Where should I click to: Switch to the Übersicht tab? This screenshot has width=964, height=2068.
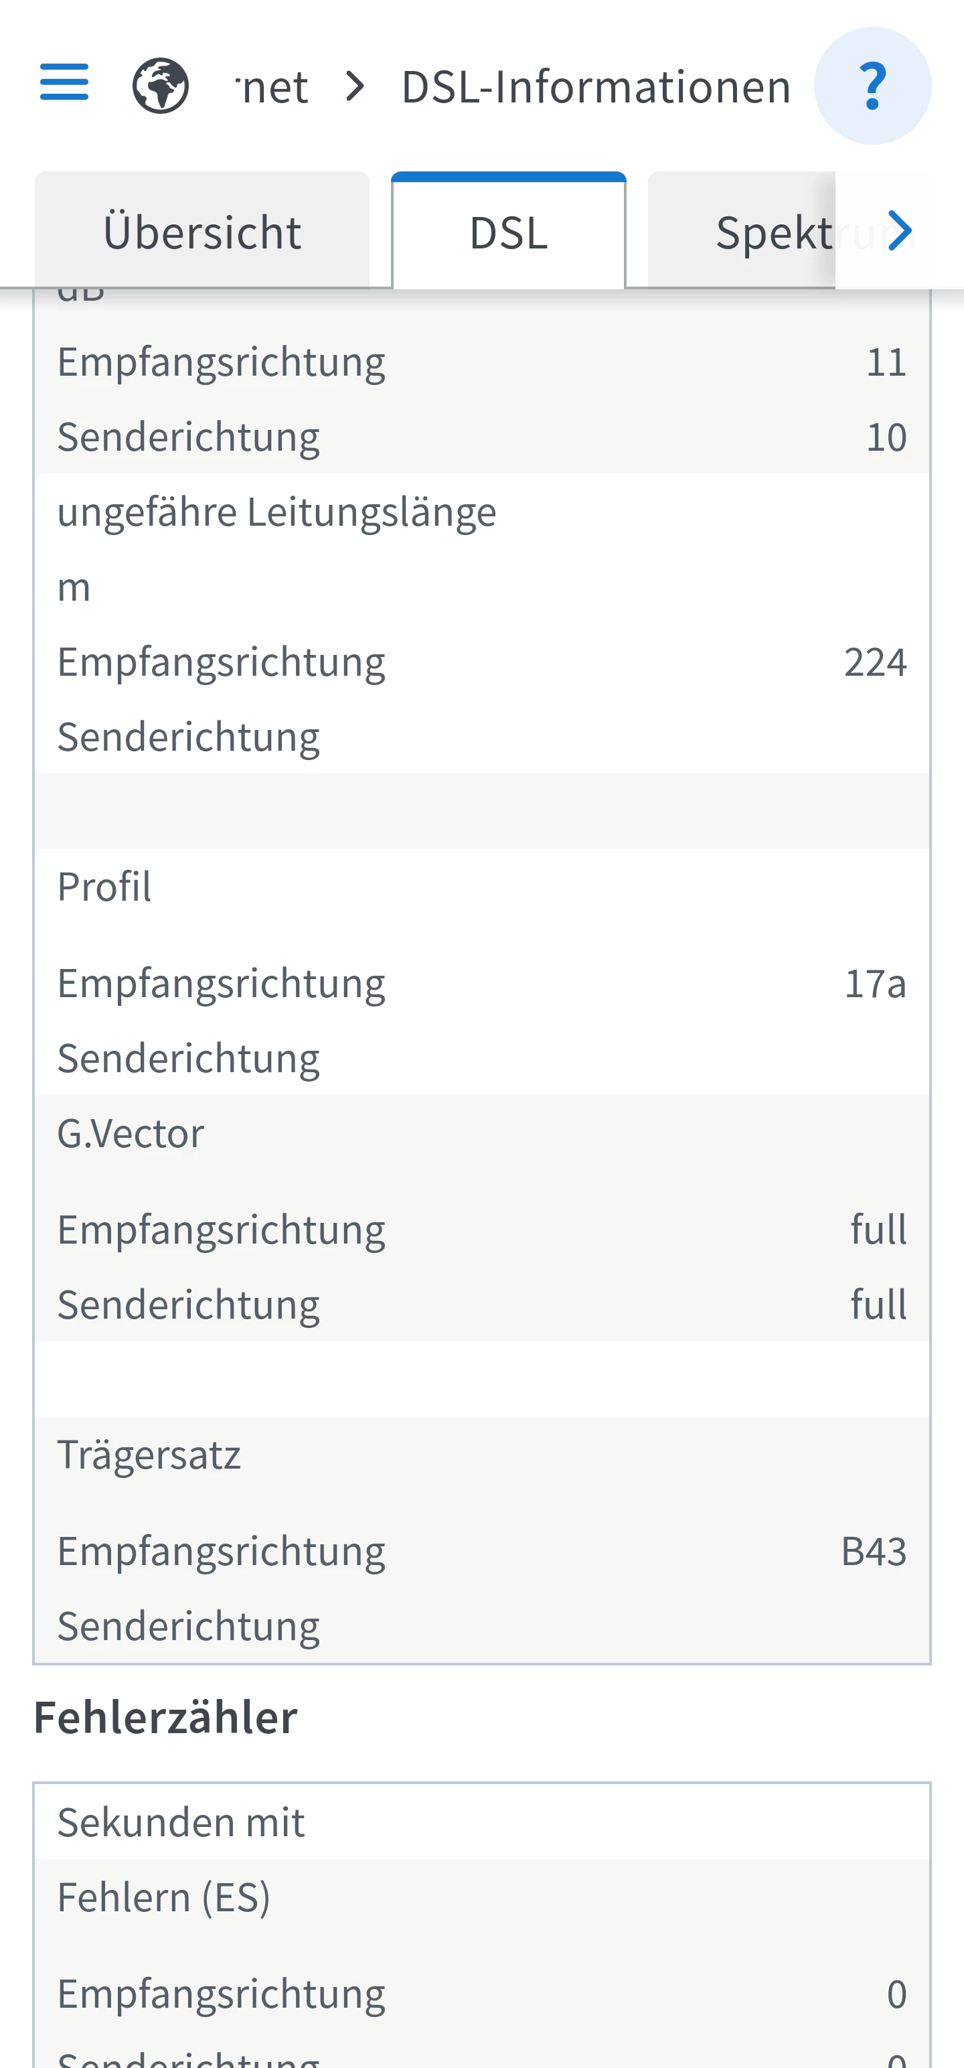tap(202, 232)
